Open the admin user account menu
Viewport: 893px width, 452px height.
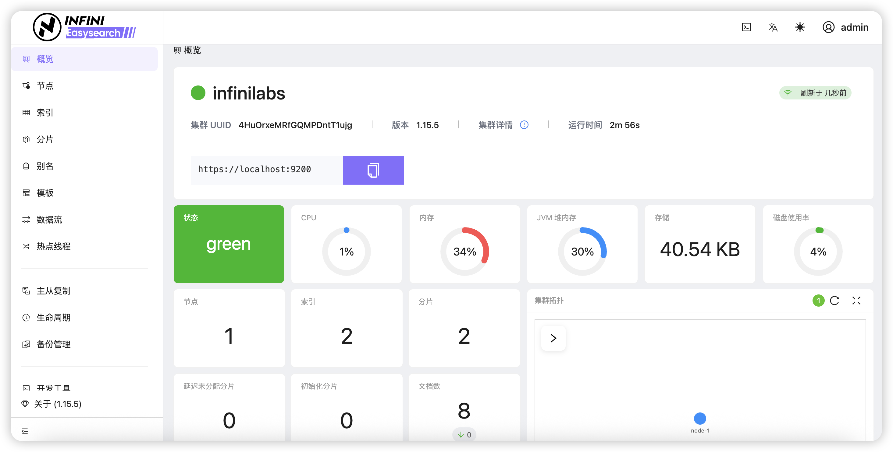tap(845, 27)
